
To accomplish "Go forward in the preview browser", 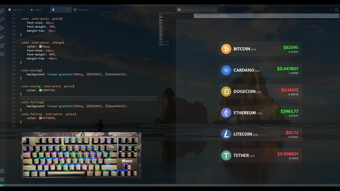I will pyautogui.click(x=185, y=16).
